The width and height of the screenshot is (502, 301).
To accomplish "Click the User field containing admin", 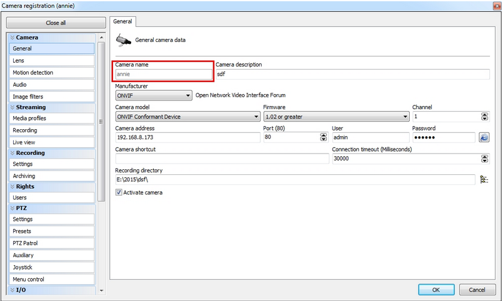I will tap(370, 137).
